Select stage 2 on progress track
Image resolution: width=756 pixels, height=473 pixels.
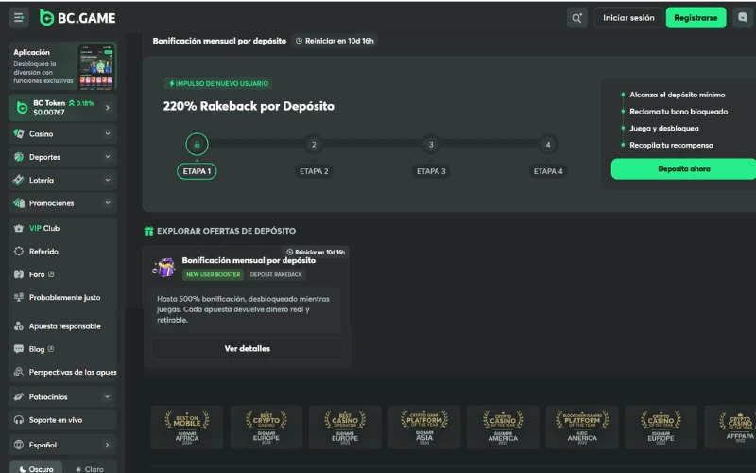pos(314,145)
